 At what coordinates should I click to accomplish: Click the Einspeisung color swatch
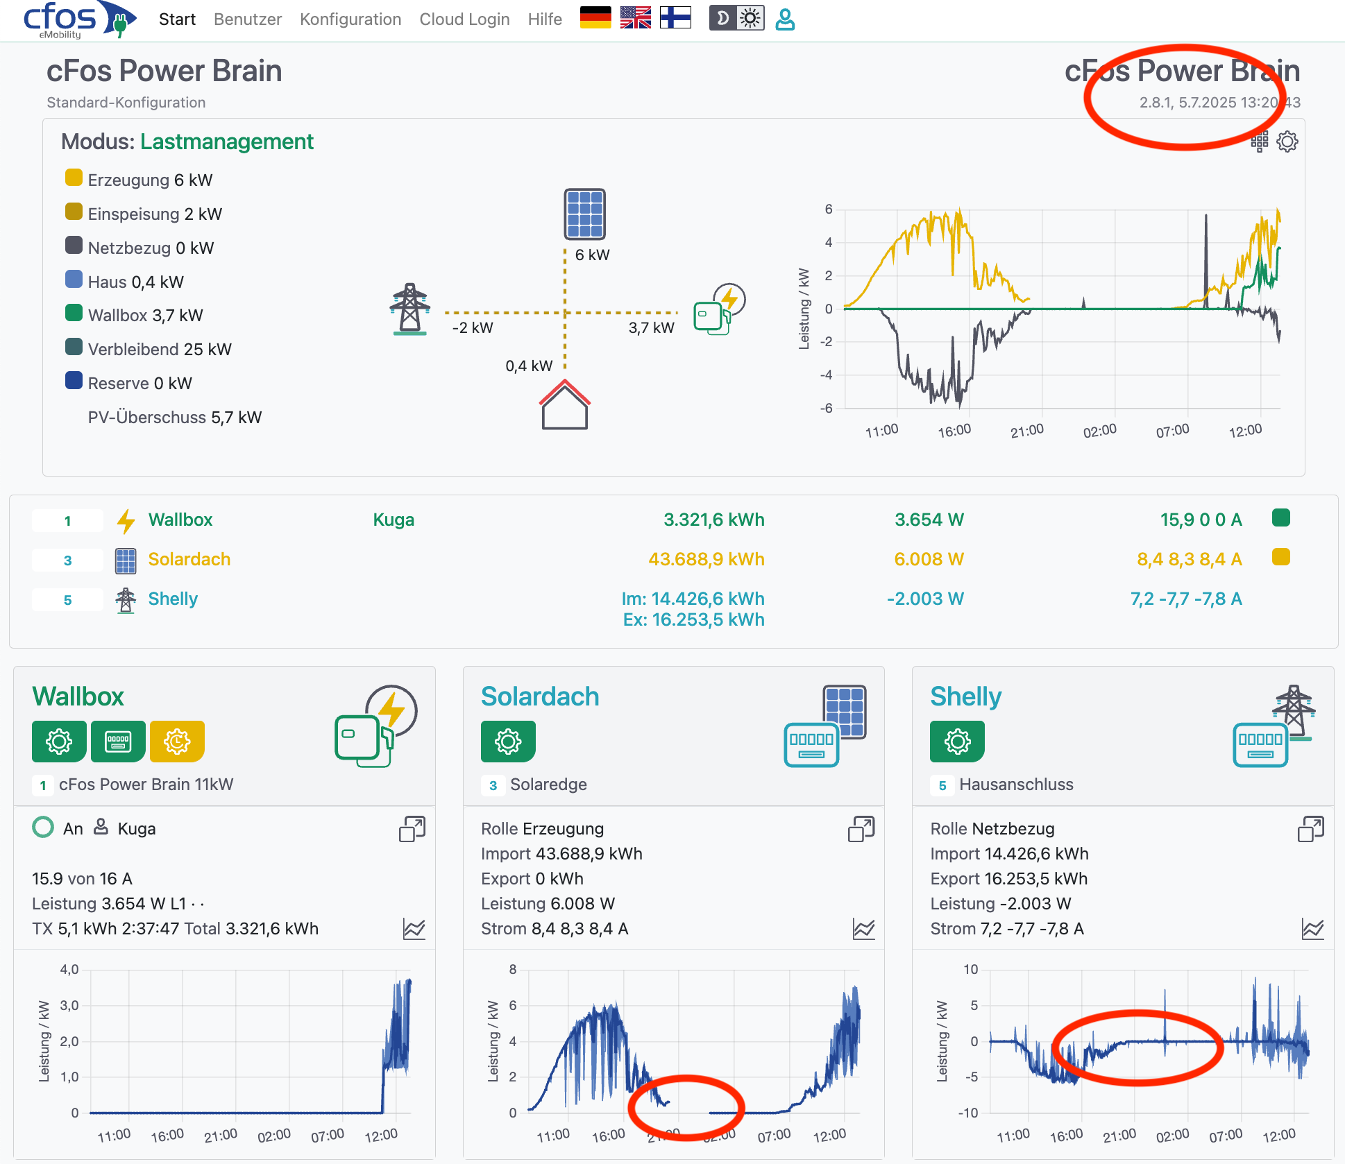[x=74, y=212]
